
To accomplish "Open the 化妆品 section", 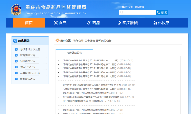I will [x=161, y=23].
